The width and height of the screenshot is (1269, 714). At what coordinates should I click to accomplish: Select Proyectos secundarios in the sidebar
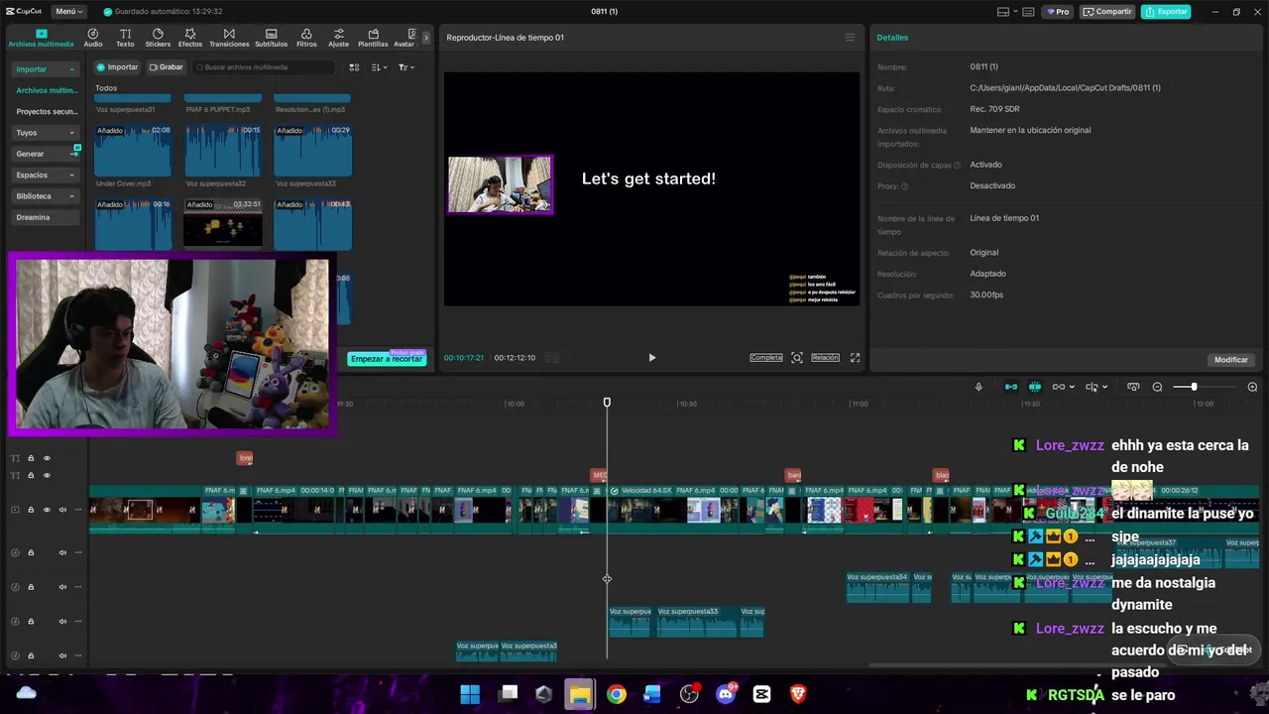(46, 111)
